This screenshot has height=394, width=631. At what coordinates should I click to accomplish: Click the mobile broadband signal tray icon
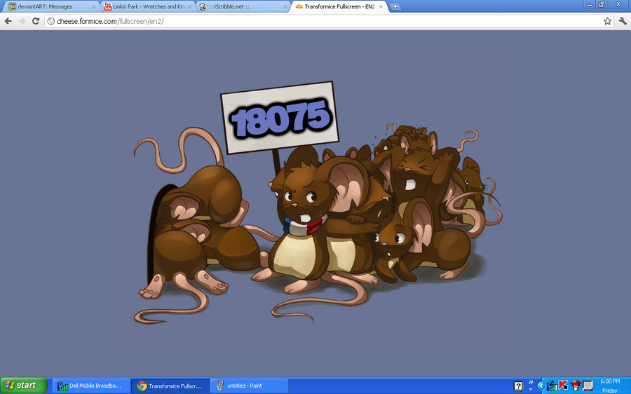tap(552, 386)
